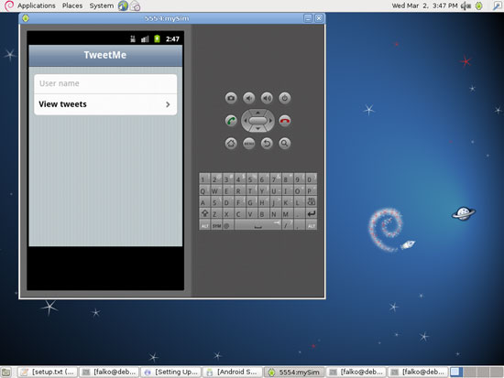Lower volume with emulator volume down button
Image resolution: width=504 pixels, height=378 pixels.
click(248, 98)
